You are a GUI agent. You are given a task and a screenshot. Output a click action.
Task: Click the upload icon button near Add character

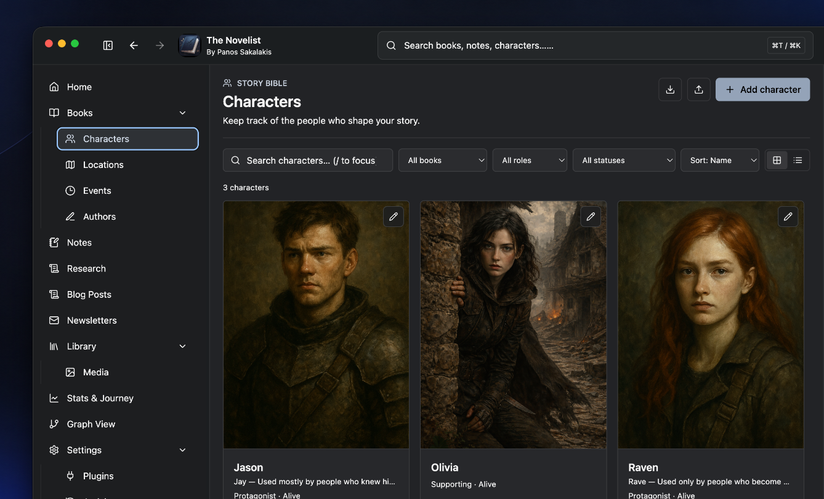pos(698,90)
